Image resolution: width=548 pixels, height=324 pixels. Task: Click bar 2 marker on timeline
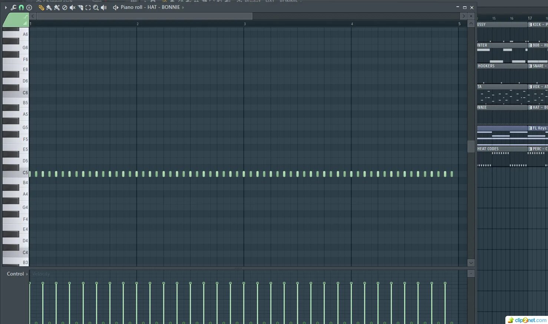point(138,24)
